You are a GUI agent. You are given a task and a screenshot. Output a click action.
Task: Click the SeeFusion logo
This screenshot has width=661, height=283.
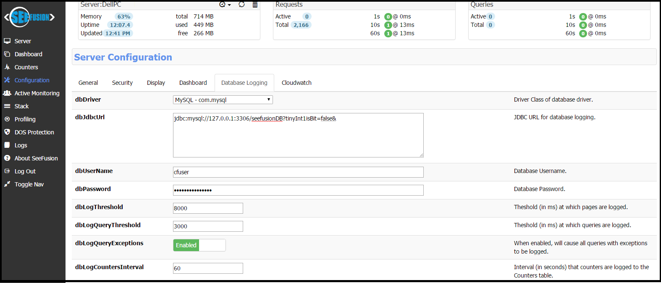tap(29, 17)
